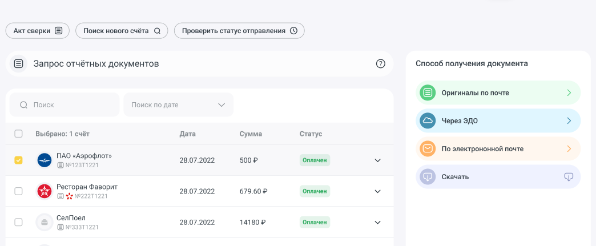Click the СелПоел company avatar icon
The height and width of the screenshot is (246, 596).
(x=45, y=222)
